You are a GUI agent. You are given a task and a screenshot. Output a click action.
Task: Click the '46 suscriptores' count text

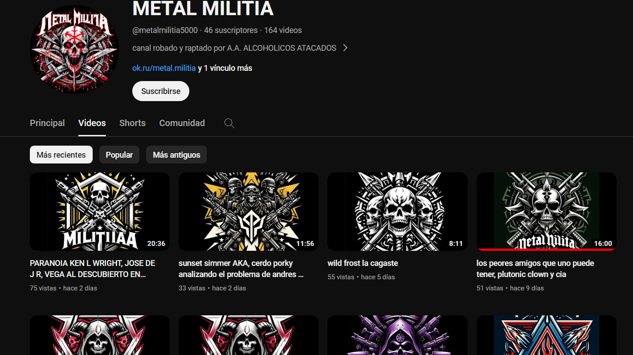pyautogui.click(x=231, y=30)
